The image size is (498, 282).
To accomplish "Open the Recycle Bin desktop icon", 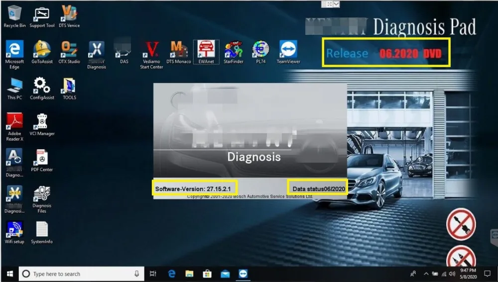I will (14, 17).
